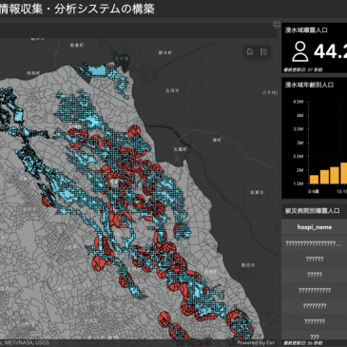Viewport: 347px width, 347px height.
Task: Click the 浸水域年齢別人口 chart title
Action: pyautogui.click(x=309, y=85)
